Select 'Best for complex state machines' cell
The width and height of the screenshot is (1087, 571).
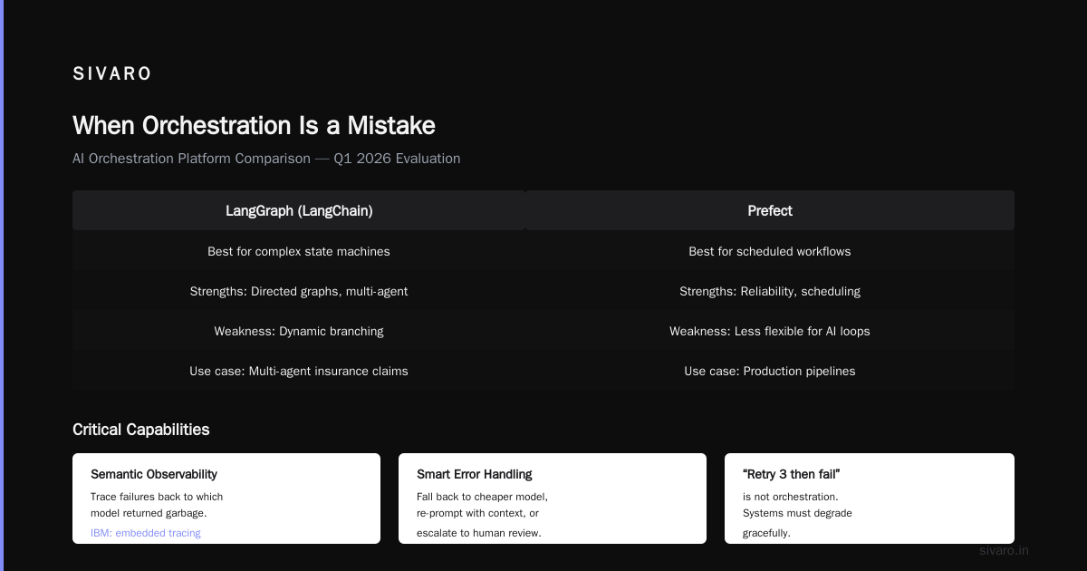click(x=299, y=251)
